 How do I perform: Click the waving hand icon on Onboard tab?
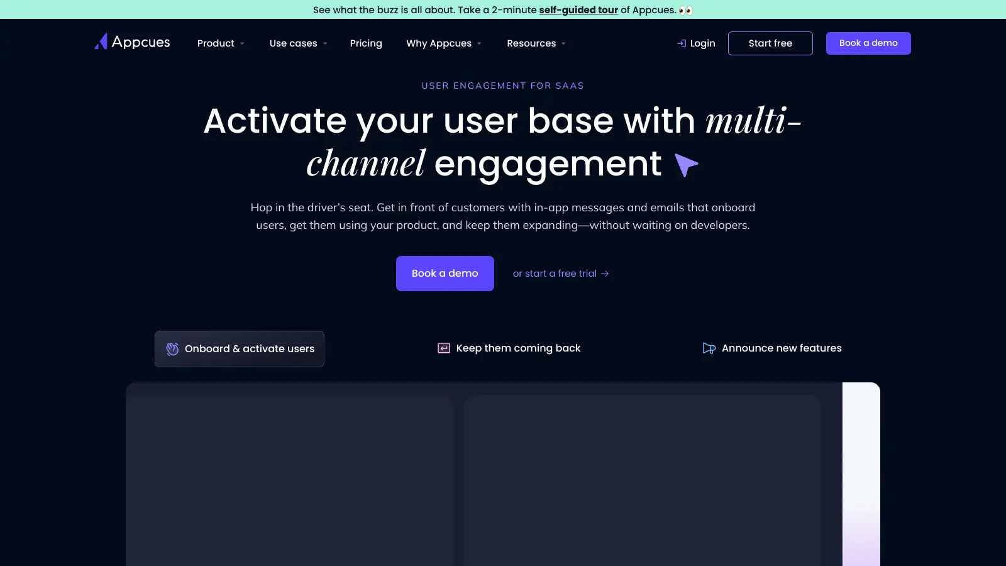point(172,348)
